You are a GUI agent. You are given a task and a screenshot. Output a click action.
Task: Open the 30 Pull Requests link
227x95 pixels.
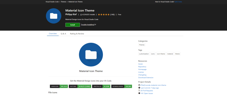[x=147, y=91]
